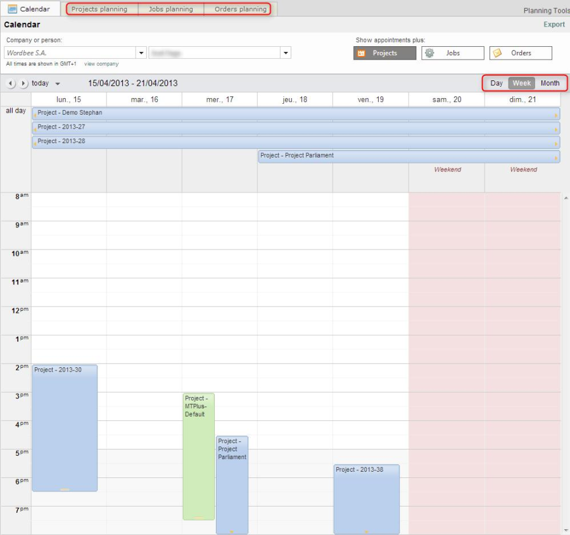Go to the Orders planning tab

click(x=240, y=9)
